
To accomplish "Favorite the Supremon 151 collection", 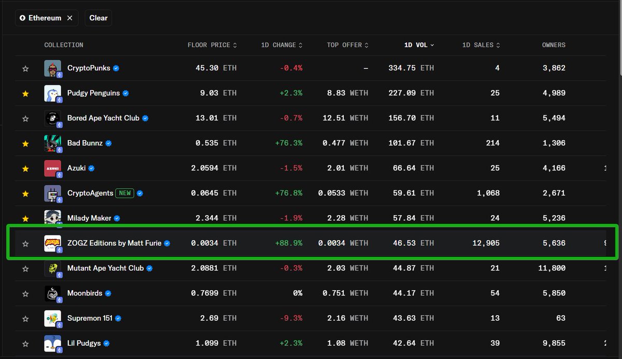I will pos(25,319).
